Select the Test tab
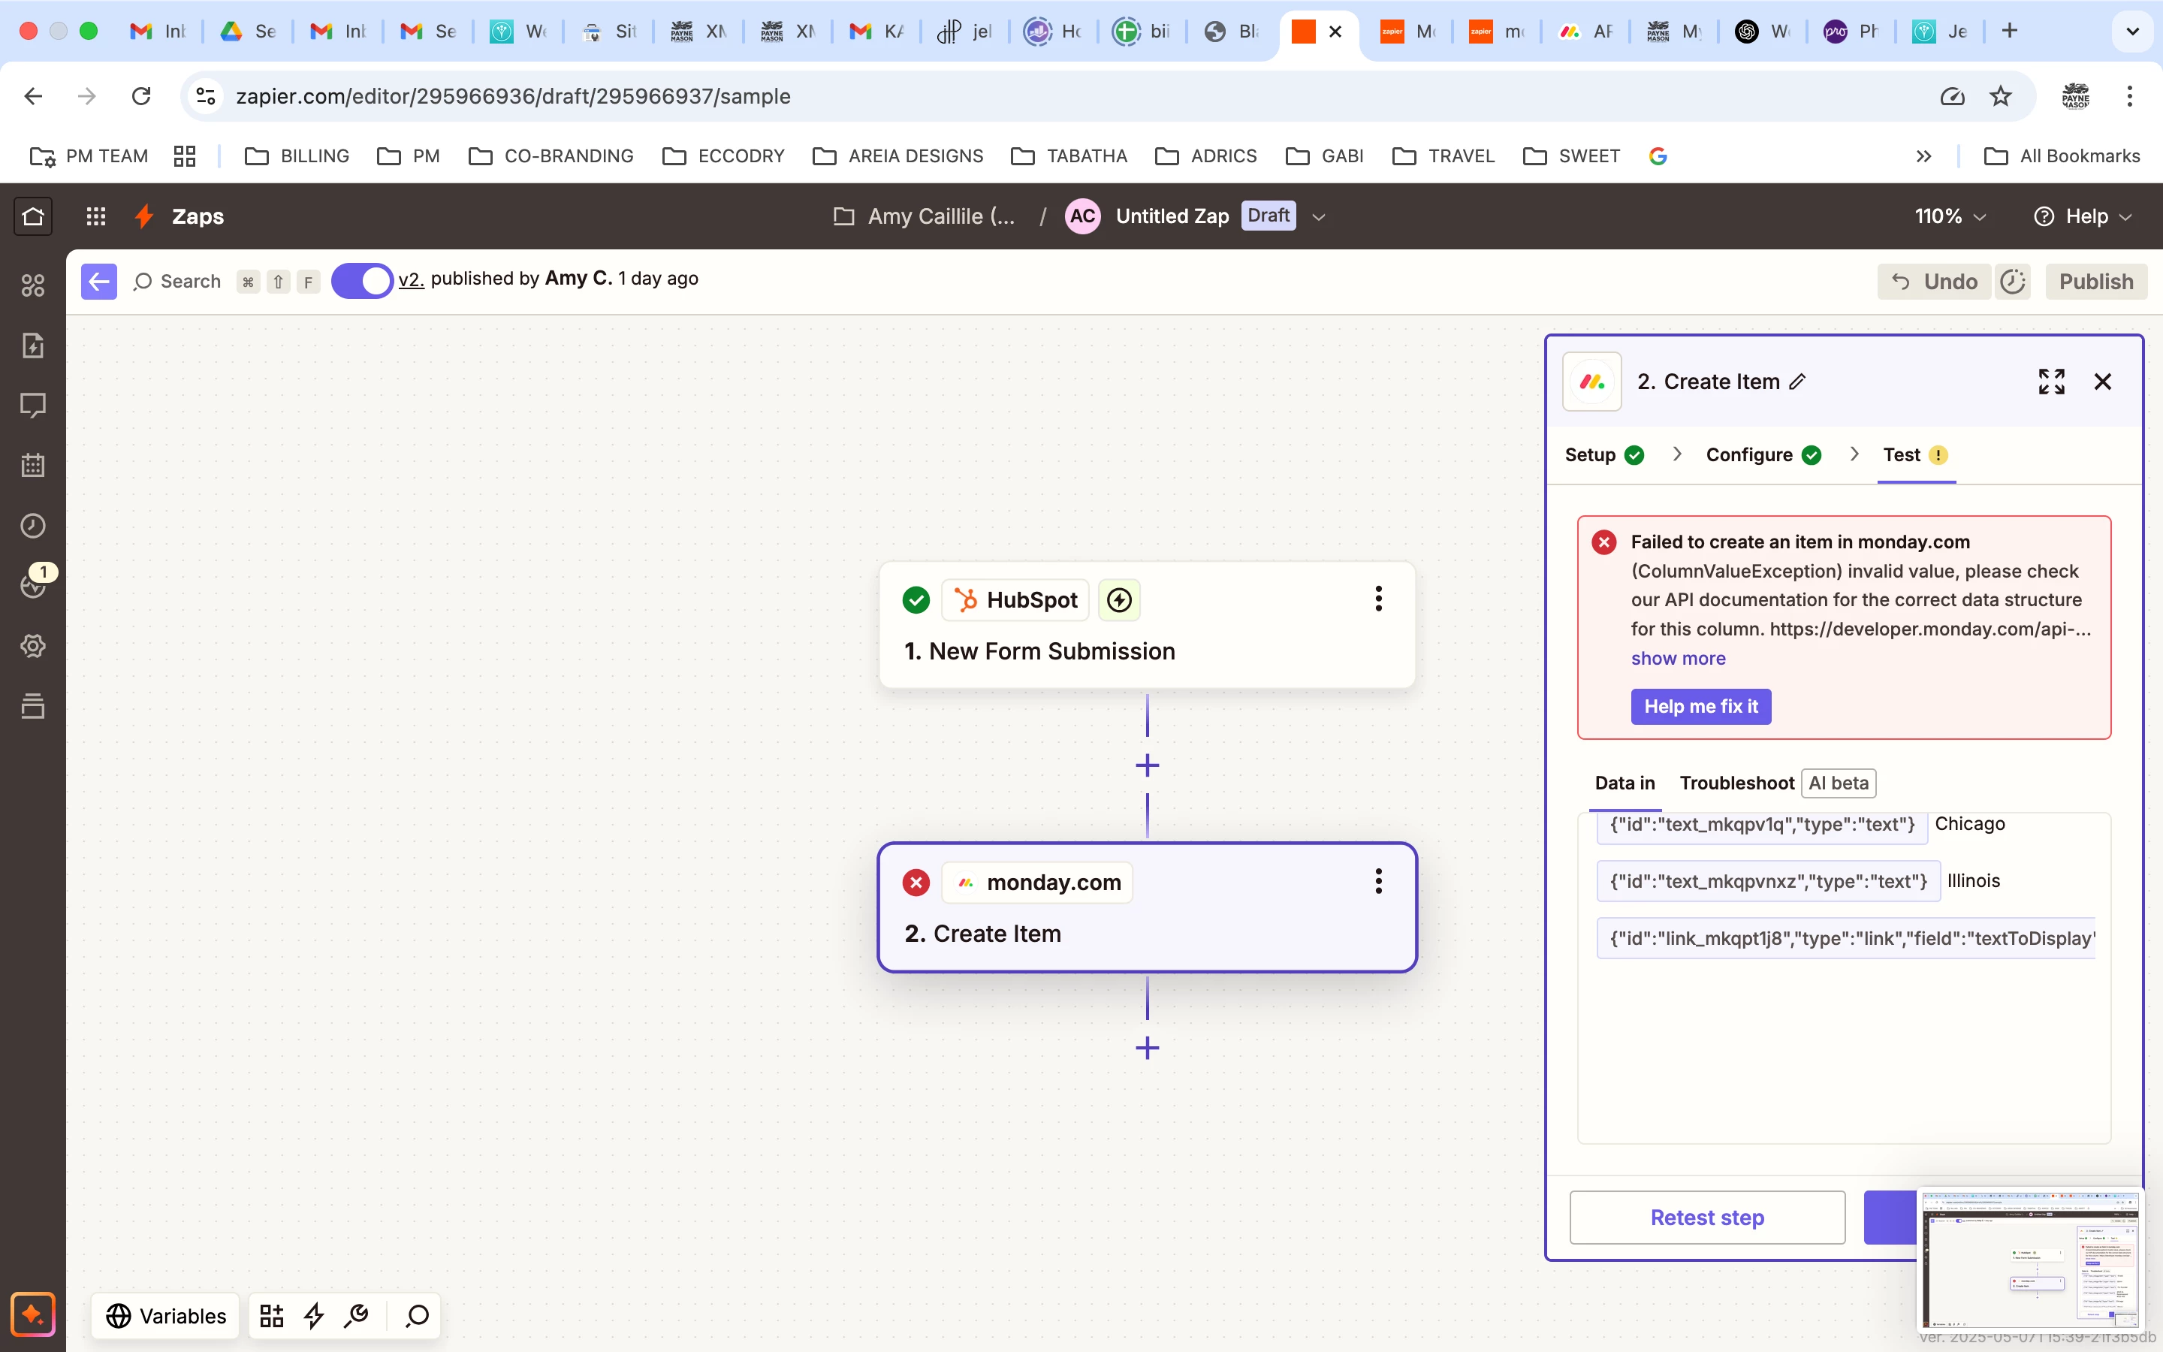Image resolution: width=2163 pixels, height=1352 pixels. (1915, 455)
